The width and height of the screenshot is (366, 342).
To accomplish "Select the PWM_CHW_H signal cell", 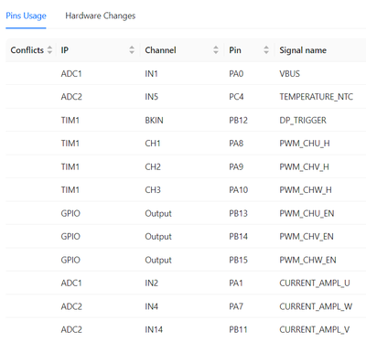I will 306,190.
